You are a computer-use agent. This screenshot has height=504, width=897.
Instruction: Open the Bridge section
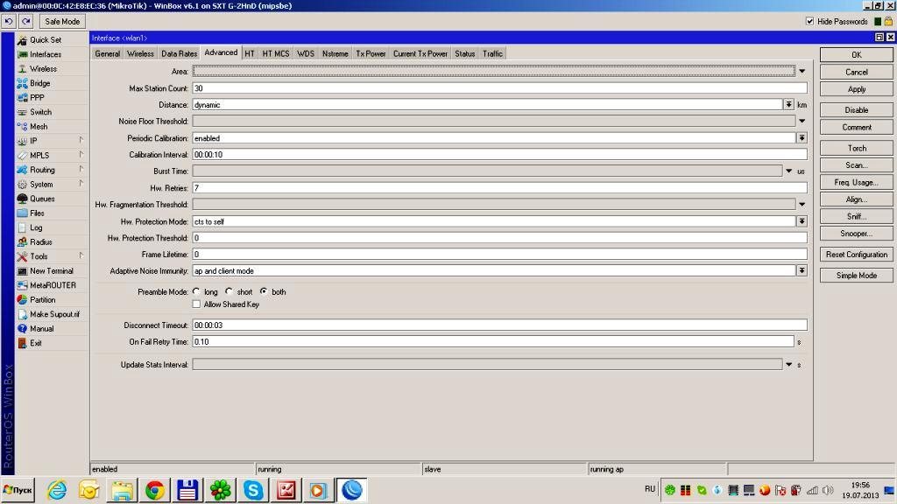click(x=39, y=83)
